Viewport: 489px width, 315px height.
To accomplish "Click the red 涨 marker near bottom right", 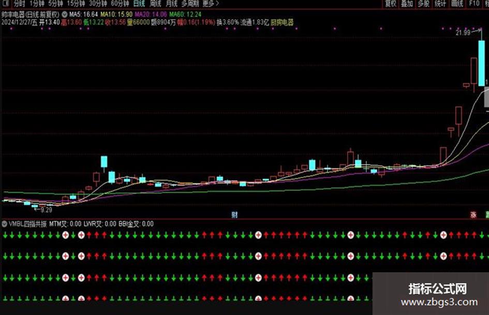I will pyautogui.click(x=473, y=215).
